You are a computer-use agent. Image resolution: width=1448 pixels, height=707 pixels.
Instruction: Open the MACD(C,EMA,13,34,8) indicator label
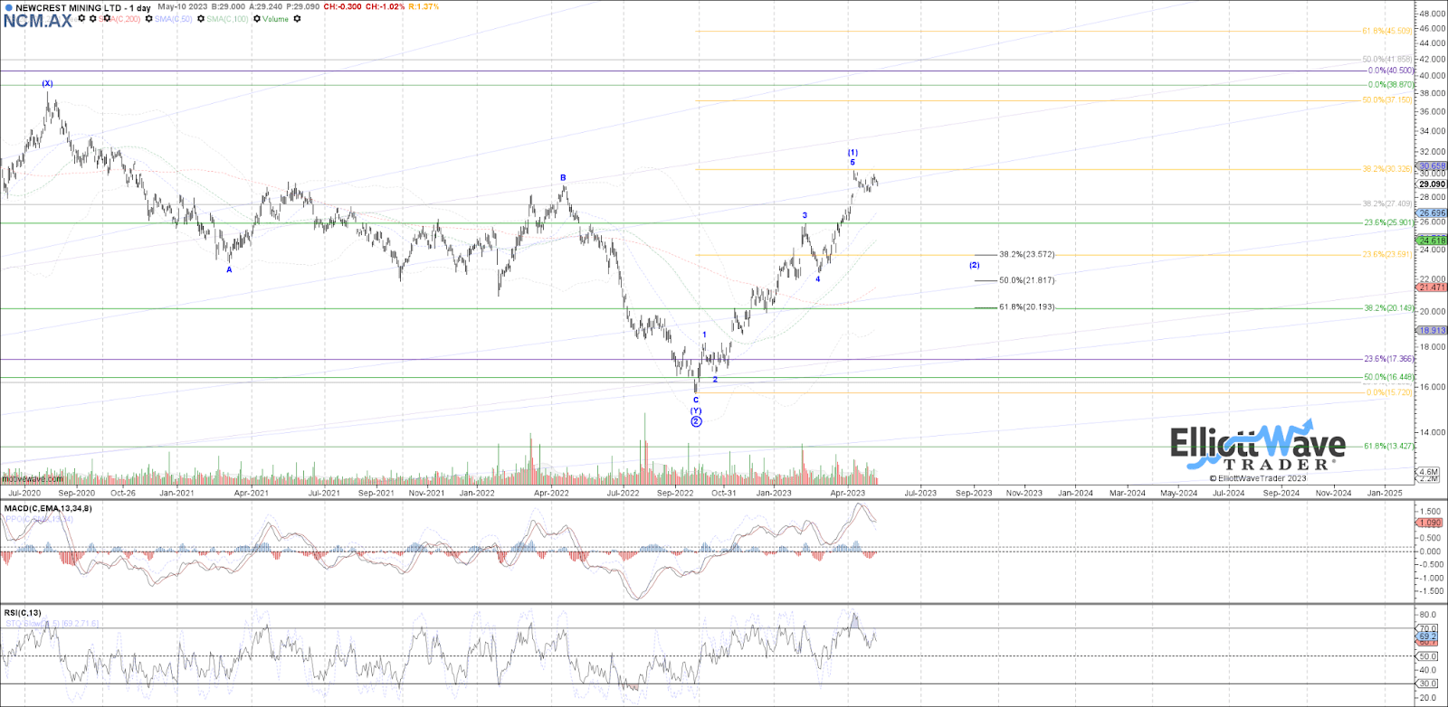click(x=47, y=508)
